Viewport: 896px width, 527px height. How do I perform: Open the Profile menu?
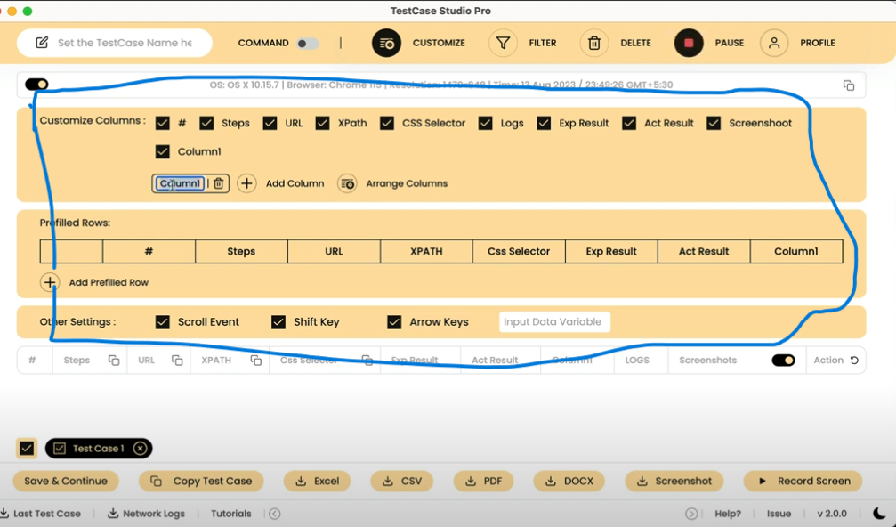[x=775, y=43]
